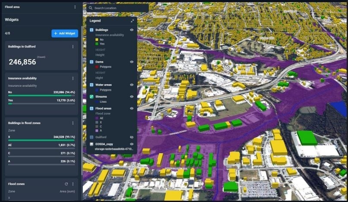Filter buildings by zone A row

[x=41, y=162]
